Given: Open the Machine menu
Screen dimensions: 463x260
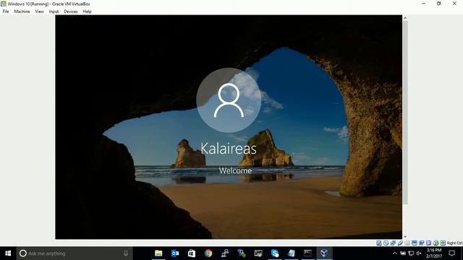Looking at the screenshot, I should click(x=22, y=12).
